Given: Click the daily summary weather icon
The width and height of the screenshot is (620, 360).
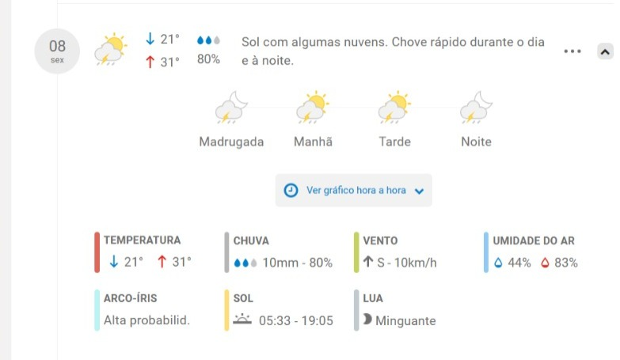Looking at the screenshot, I should pos(111,49).
